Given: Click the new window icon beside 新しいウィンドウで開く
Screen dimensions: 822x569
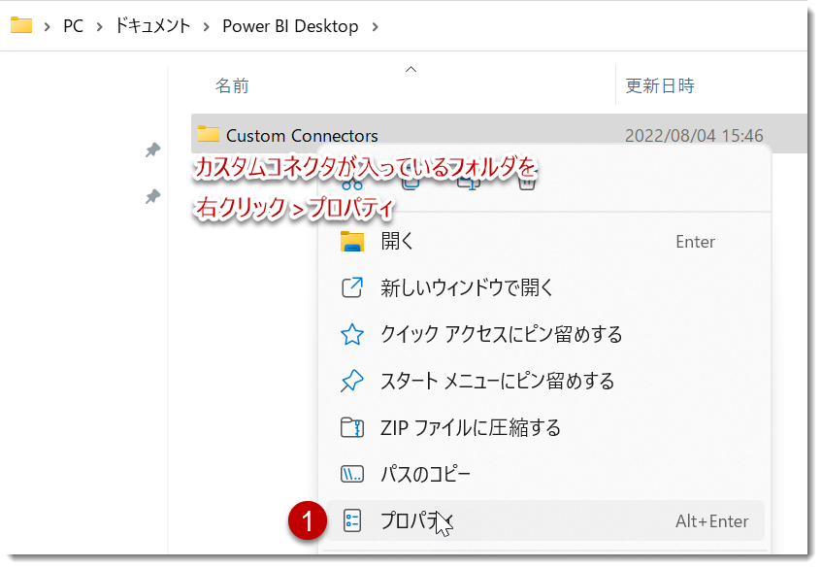Looking at the screenshot, I should (351, 288).
